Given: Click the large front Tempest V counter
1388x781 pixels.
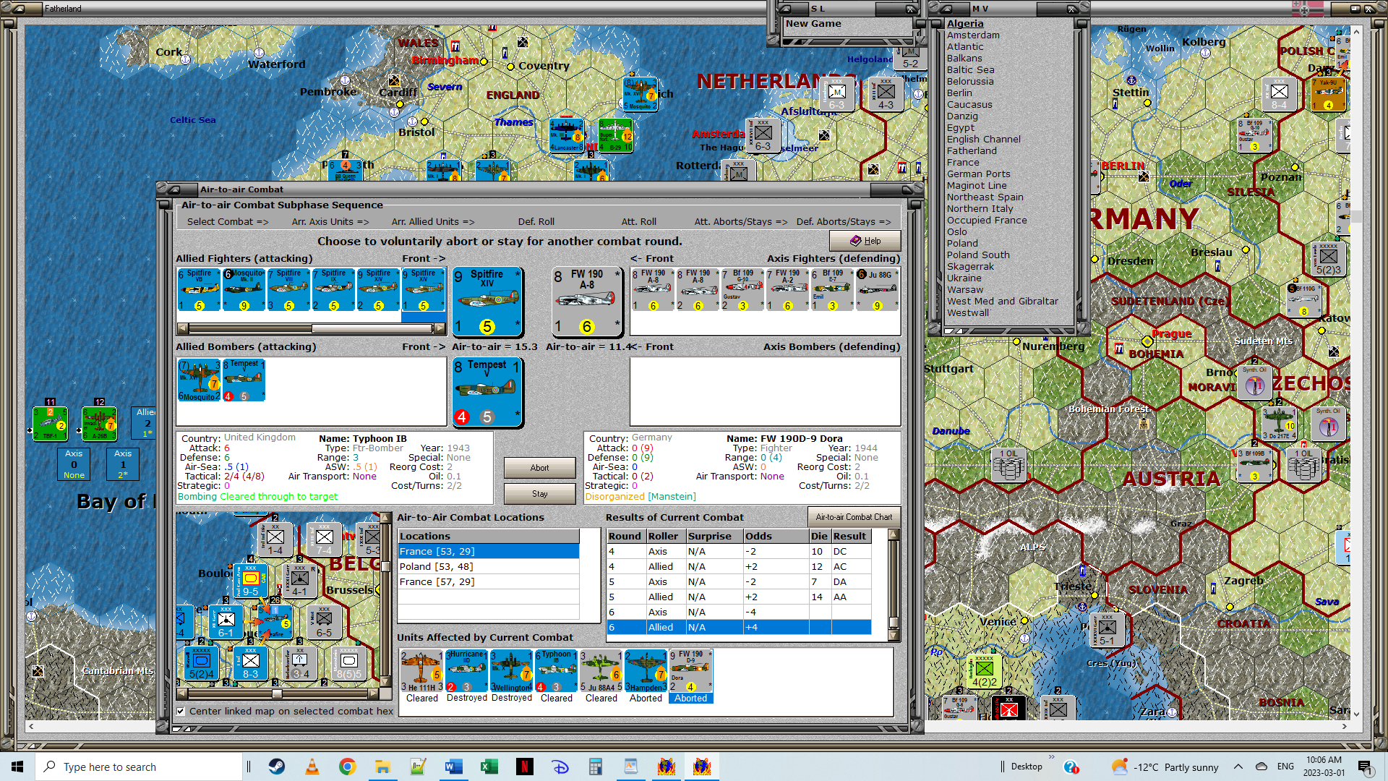Looking at the screenshot, I should tap(487, 391).
